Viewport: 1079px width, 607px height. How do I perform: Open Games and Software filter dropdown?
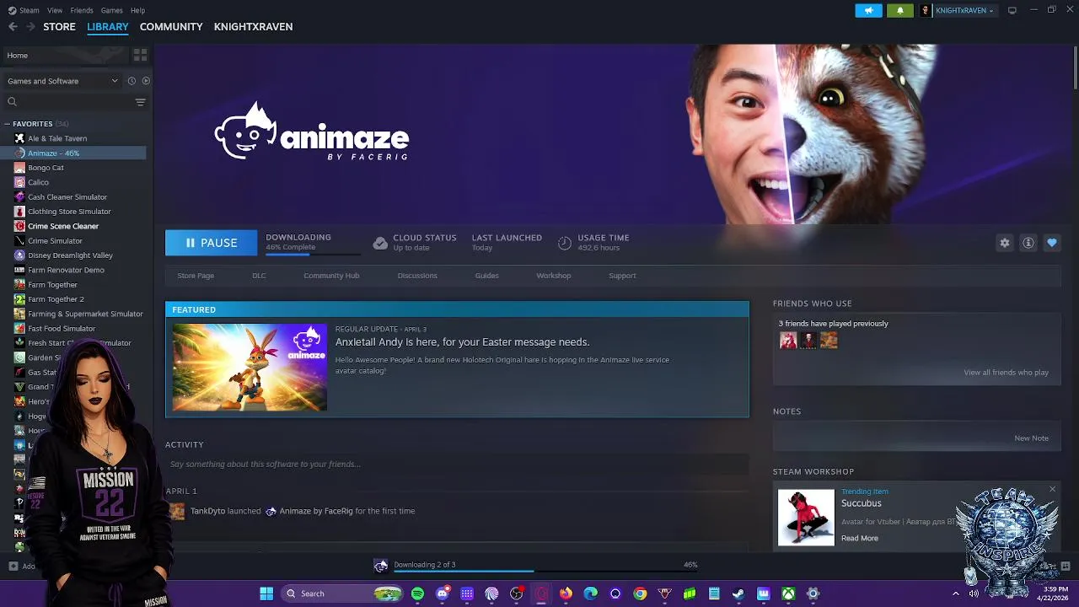pyautogui.click(x=62, y=81)
